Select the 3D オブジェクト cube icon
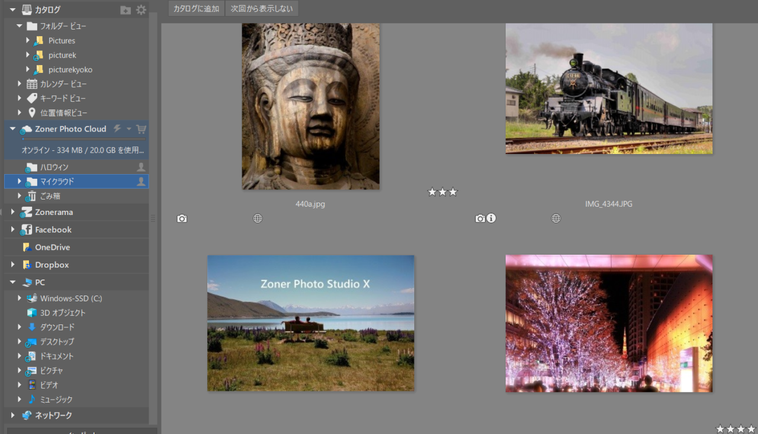The image size is (758, 434). 31,313
